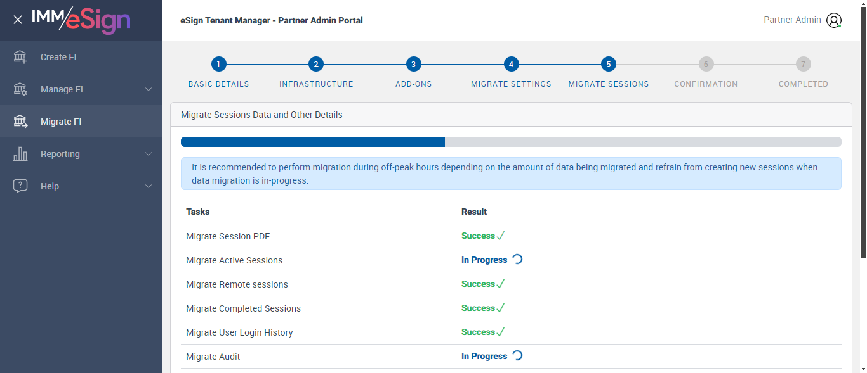Viewport: 867px width, 373px height.
Task: Open the Partner Admin profile avatar
Action: [833, 20]
